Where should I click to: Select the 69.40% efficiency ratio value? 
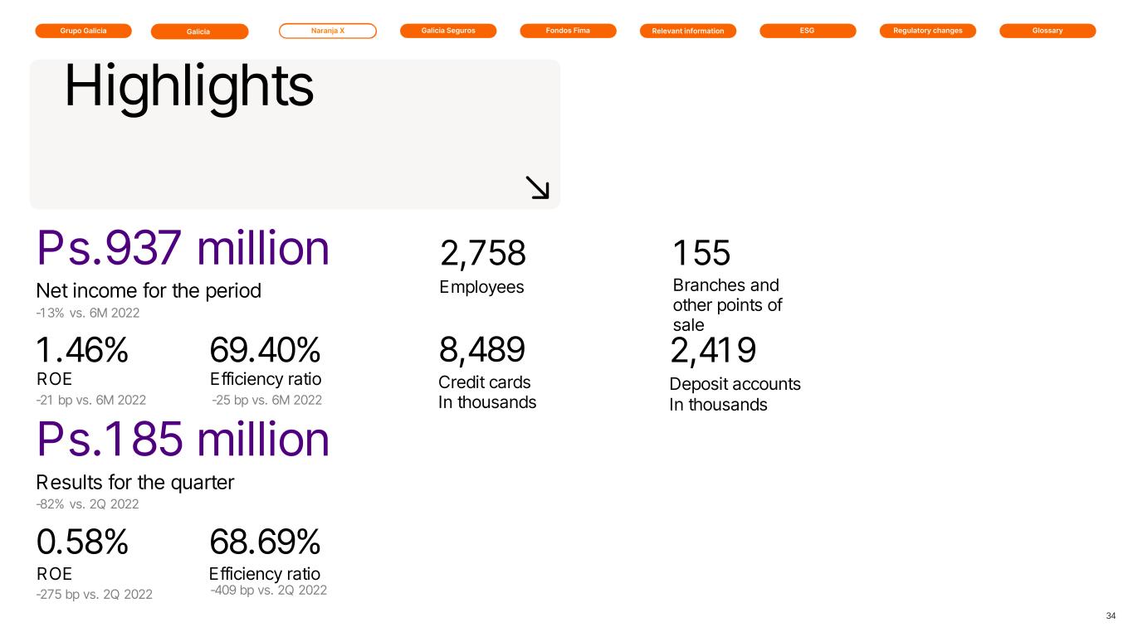[x=266, y=351]
